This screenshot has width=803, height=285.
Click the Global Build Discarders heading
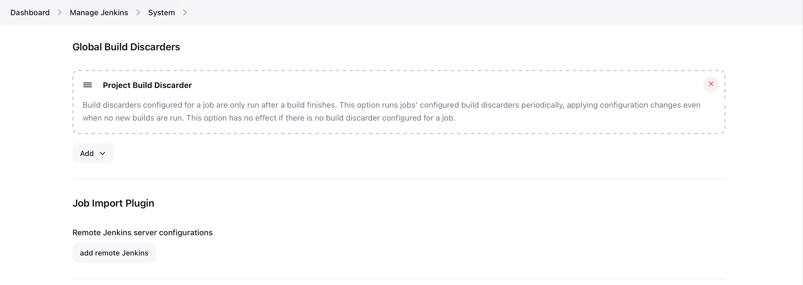click(x=126, y=47)
